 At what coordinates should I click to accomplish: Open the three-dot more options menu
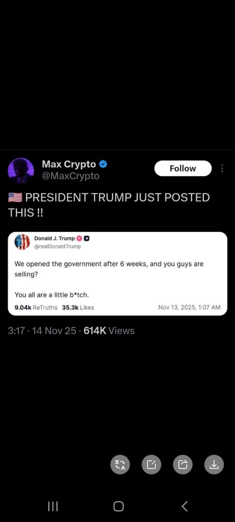[222, 168]
